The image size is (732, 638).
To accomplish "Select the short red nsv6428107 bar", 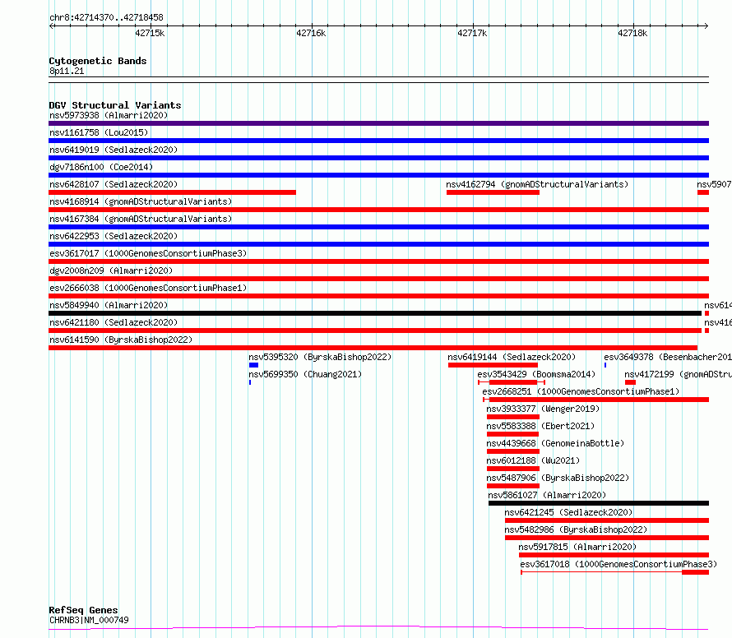I will tap(172, 192).
